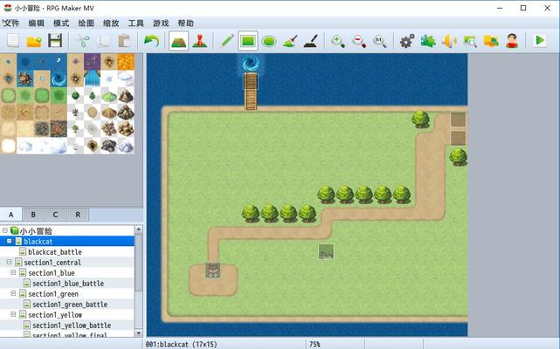Click the Cut scissors icon
Image resolution: width=560 pixels, height=349 pixels.
pyautogui.click(x=82, y=41)
